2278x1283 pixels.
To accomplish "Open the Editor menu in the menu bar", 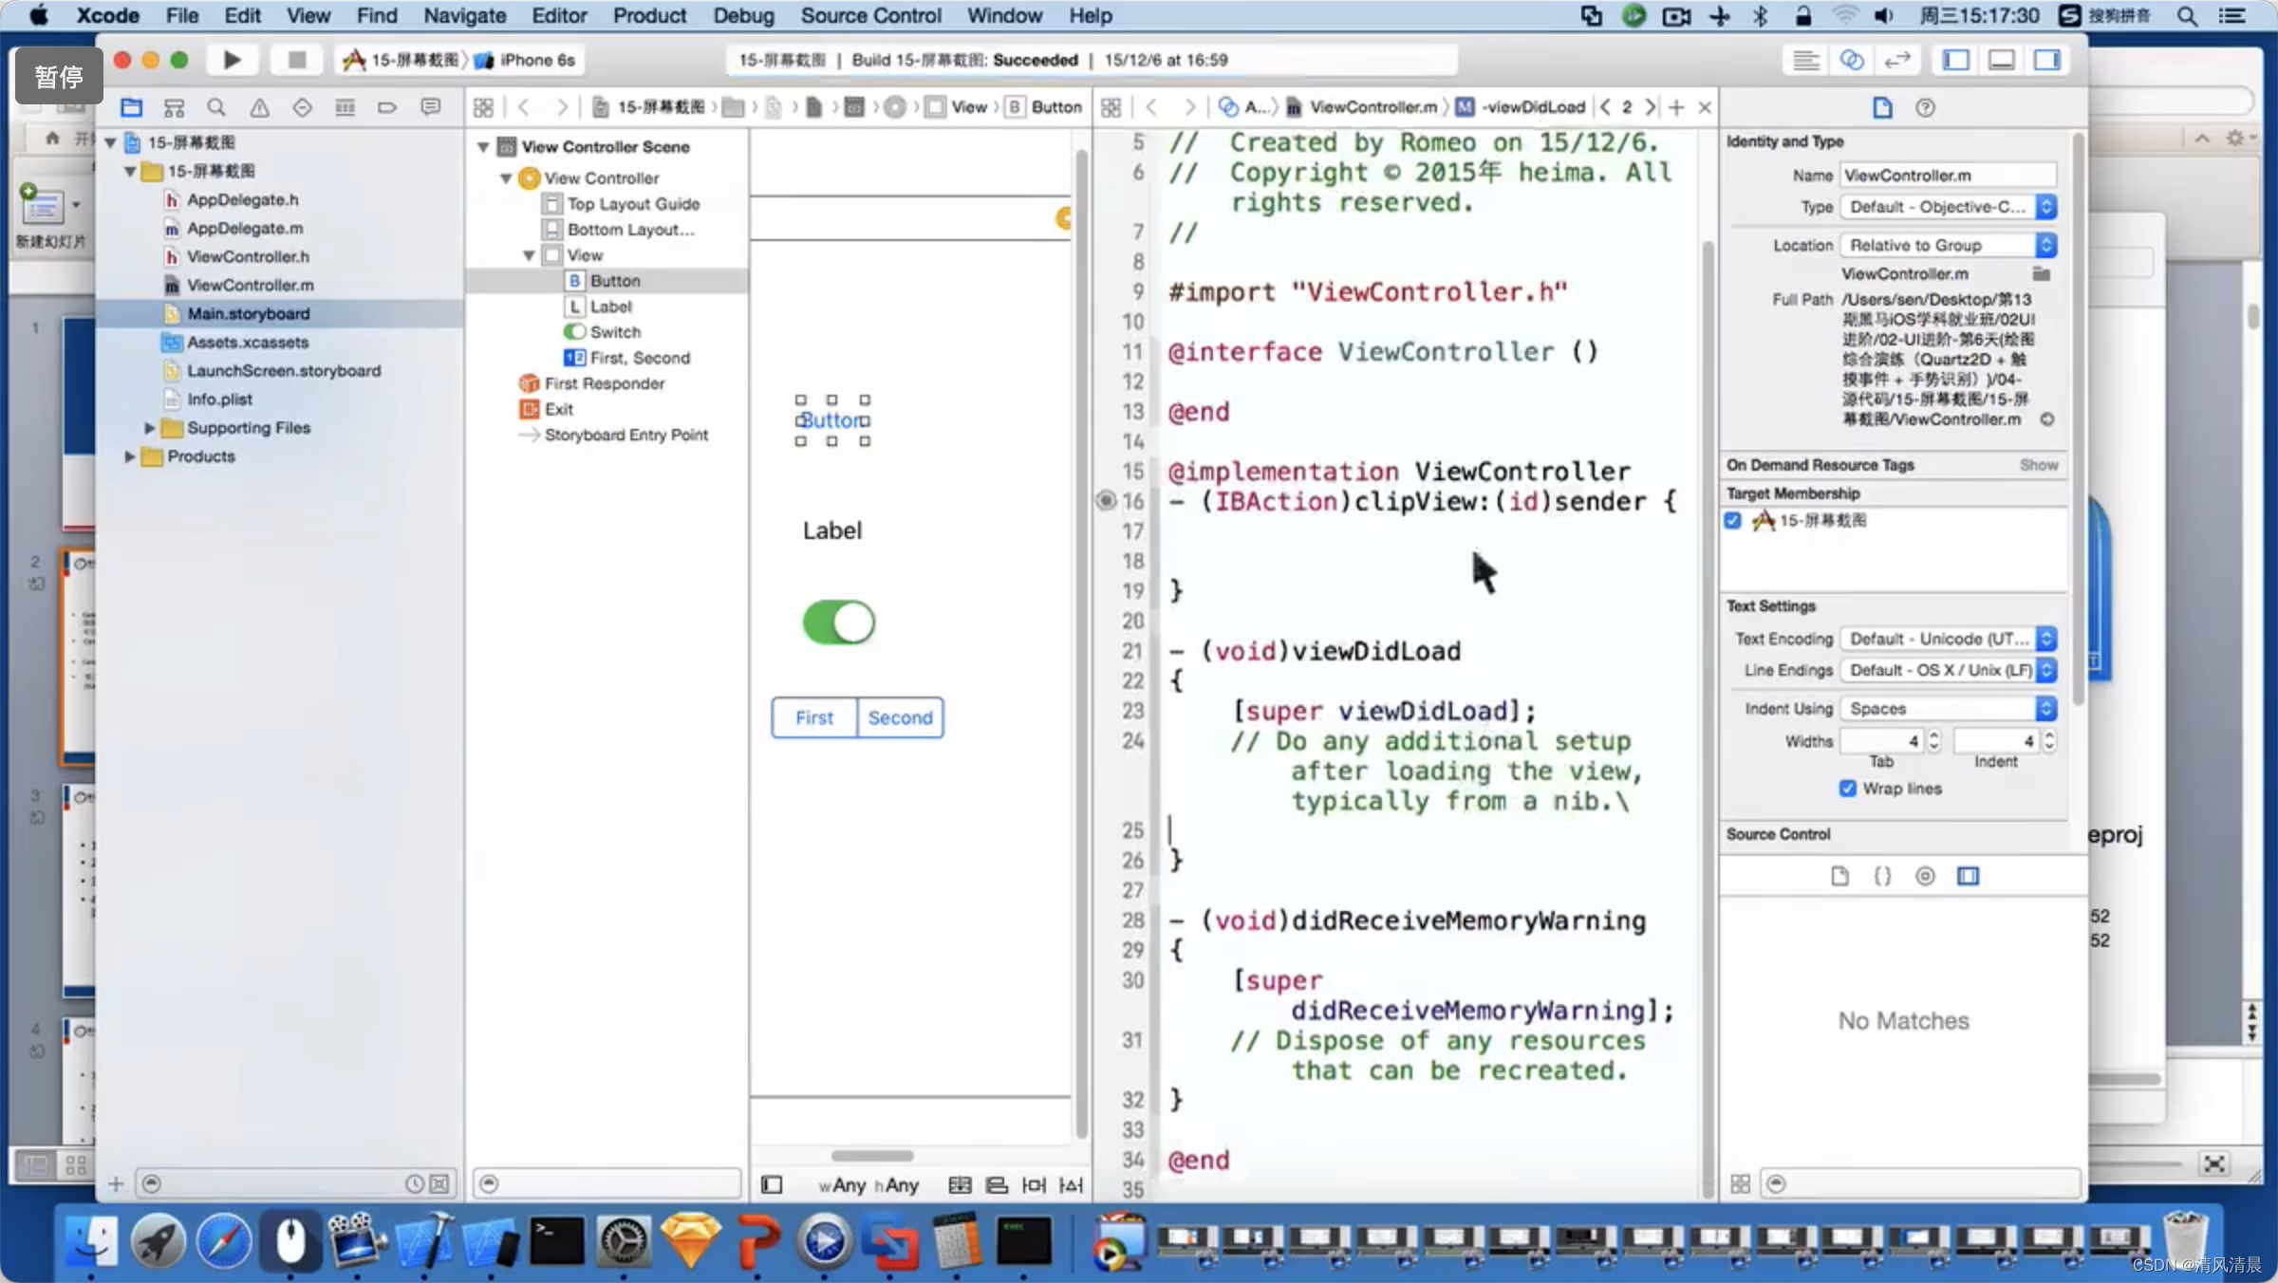I will point(558,15).
